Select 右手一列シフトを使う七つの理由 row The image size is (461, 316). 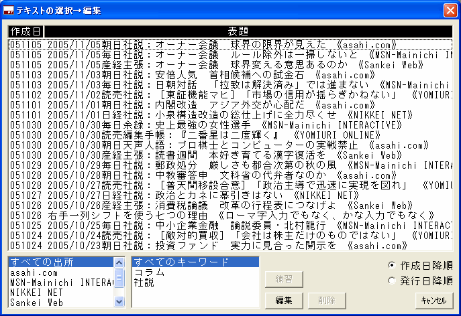(x=231, y=216)
